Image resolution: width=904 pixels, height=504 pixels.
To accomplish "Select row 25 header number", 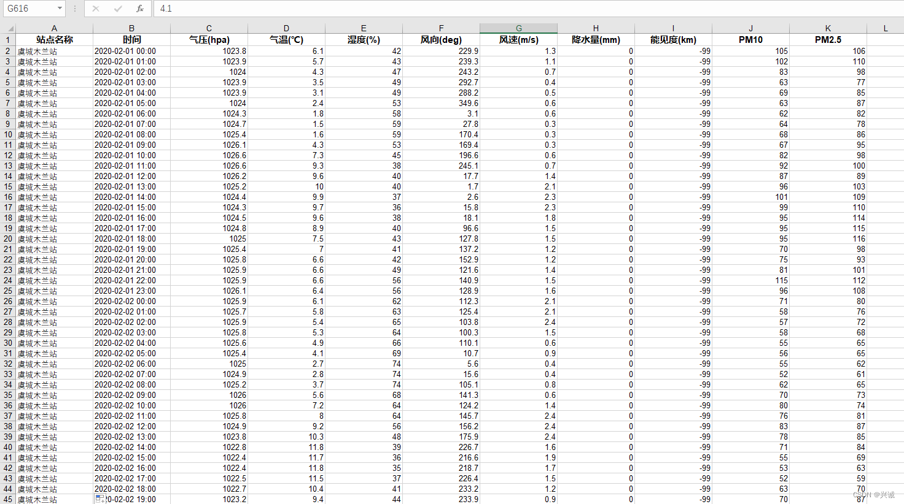I will pyautogui.click(x=8, y=291).
